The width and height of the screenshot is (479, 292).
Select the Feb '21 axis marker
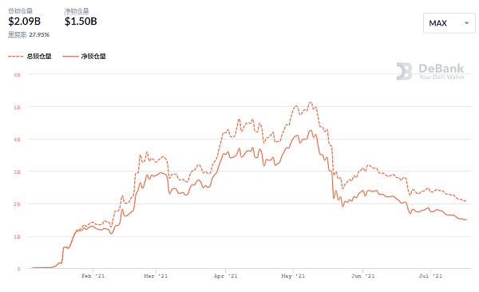pyautogui.click(x=93, y=276)
